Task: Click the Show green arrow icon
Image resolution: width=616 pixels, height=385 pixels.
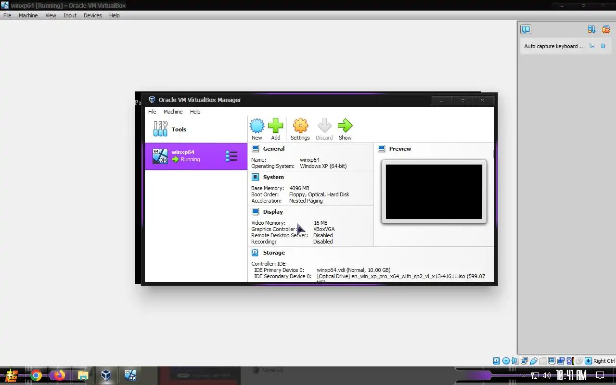Action: pyautogui.click(x=345, y=126)
